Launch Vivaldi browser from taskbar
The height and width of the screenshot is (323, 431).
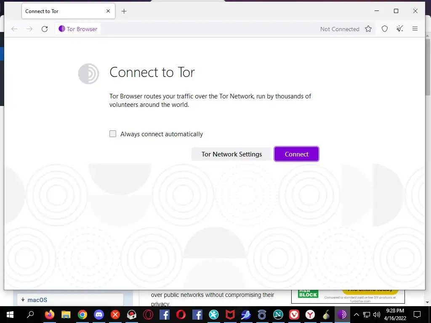click(294, 315)
